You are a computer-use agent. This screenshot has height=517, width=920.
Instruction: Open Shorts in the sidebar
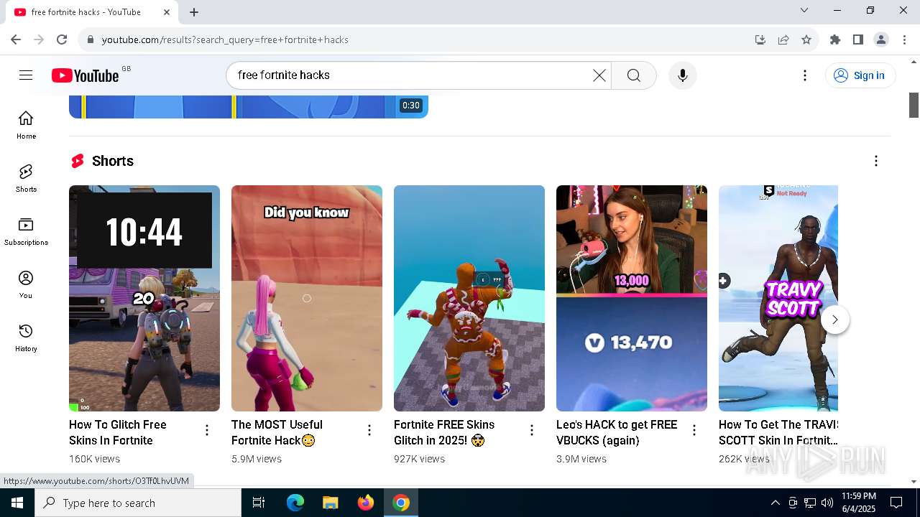[x=26, y=178]
